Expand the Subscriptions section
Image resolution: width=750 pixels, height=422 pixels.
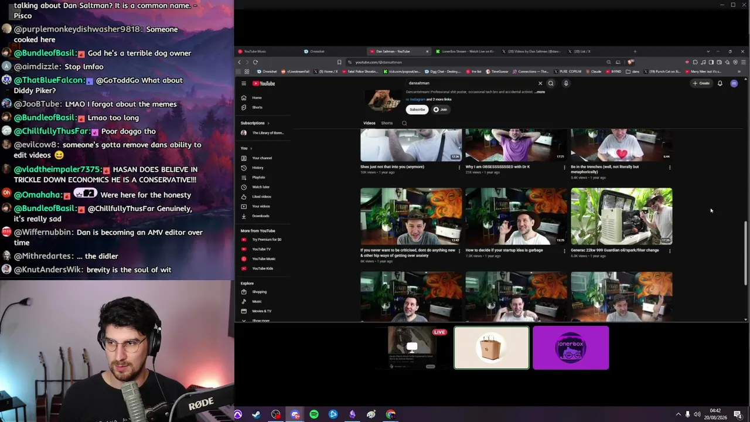coord(255,123)
